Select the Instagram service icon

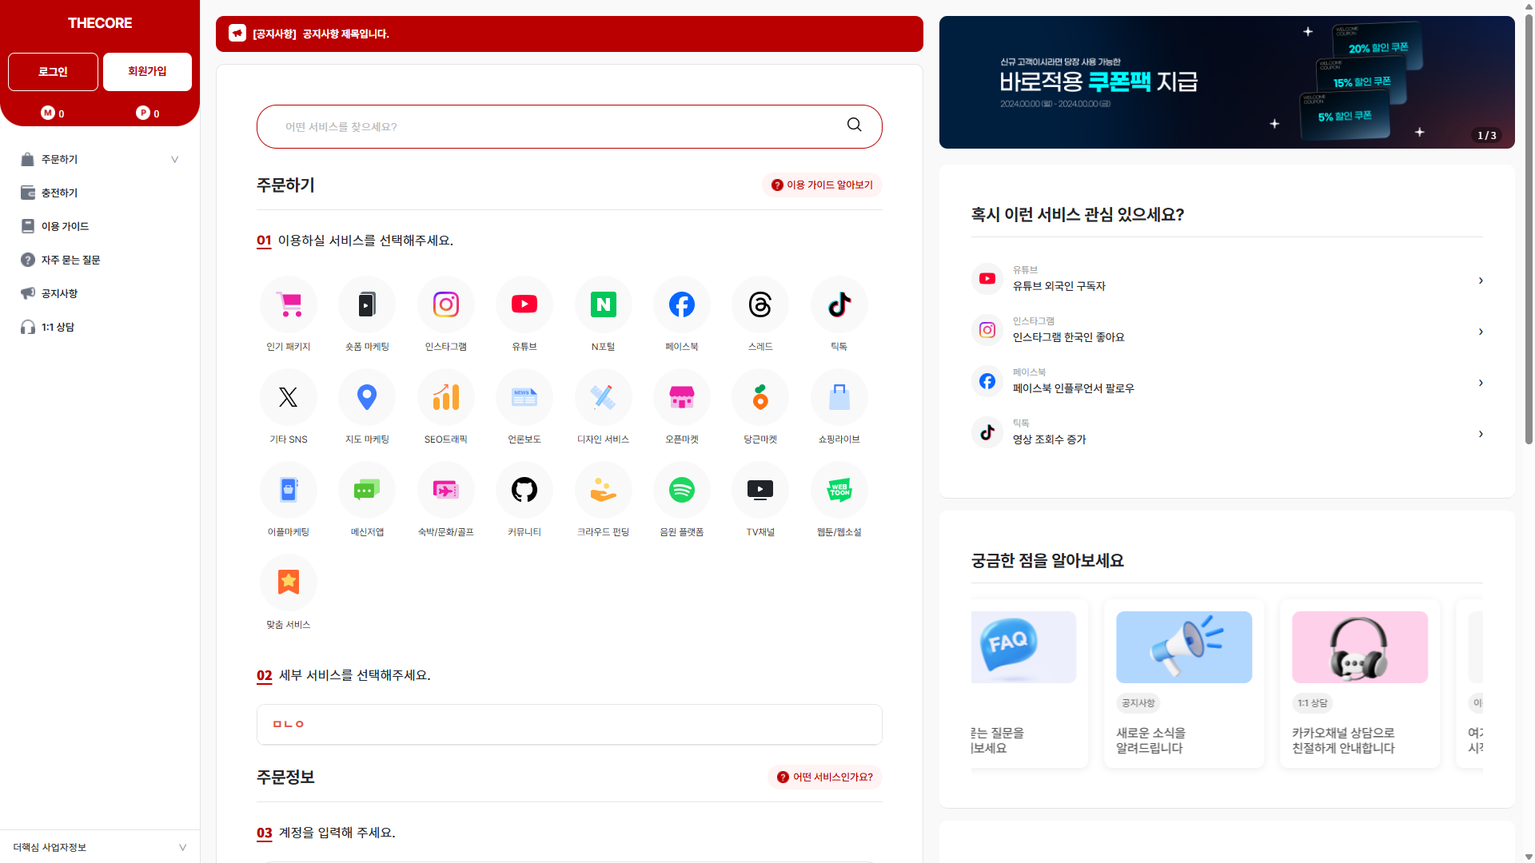(x=446, y=304)
